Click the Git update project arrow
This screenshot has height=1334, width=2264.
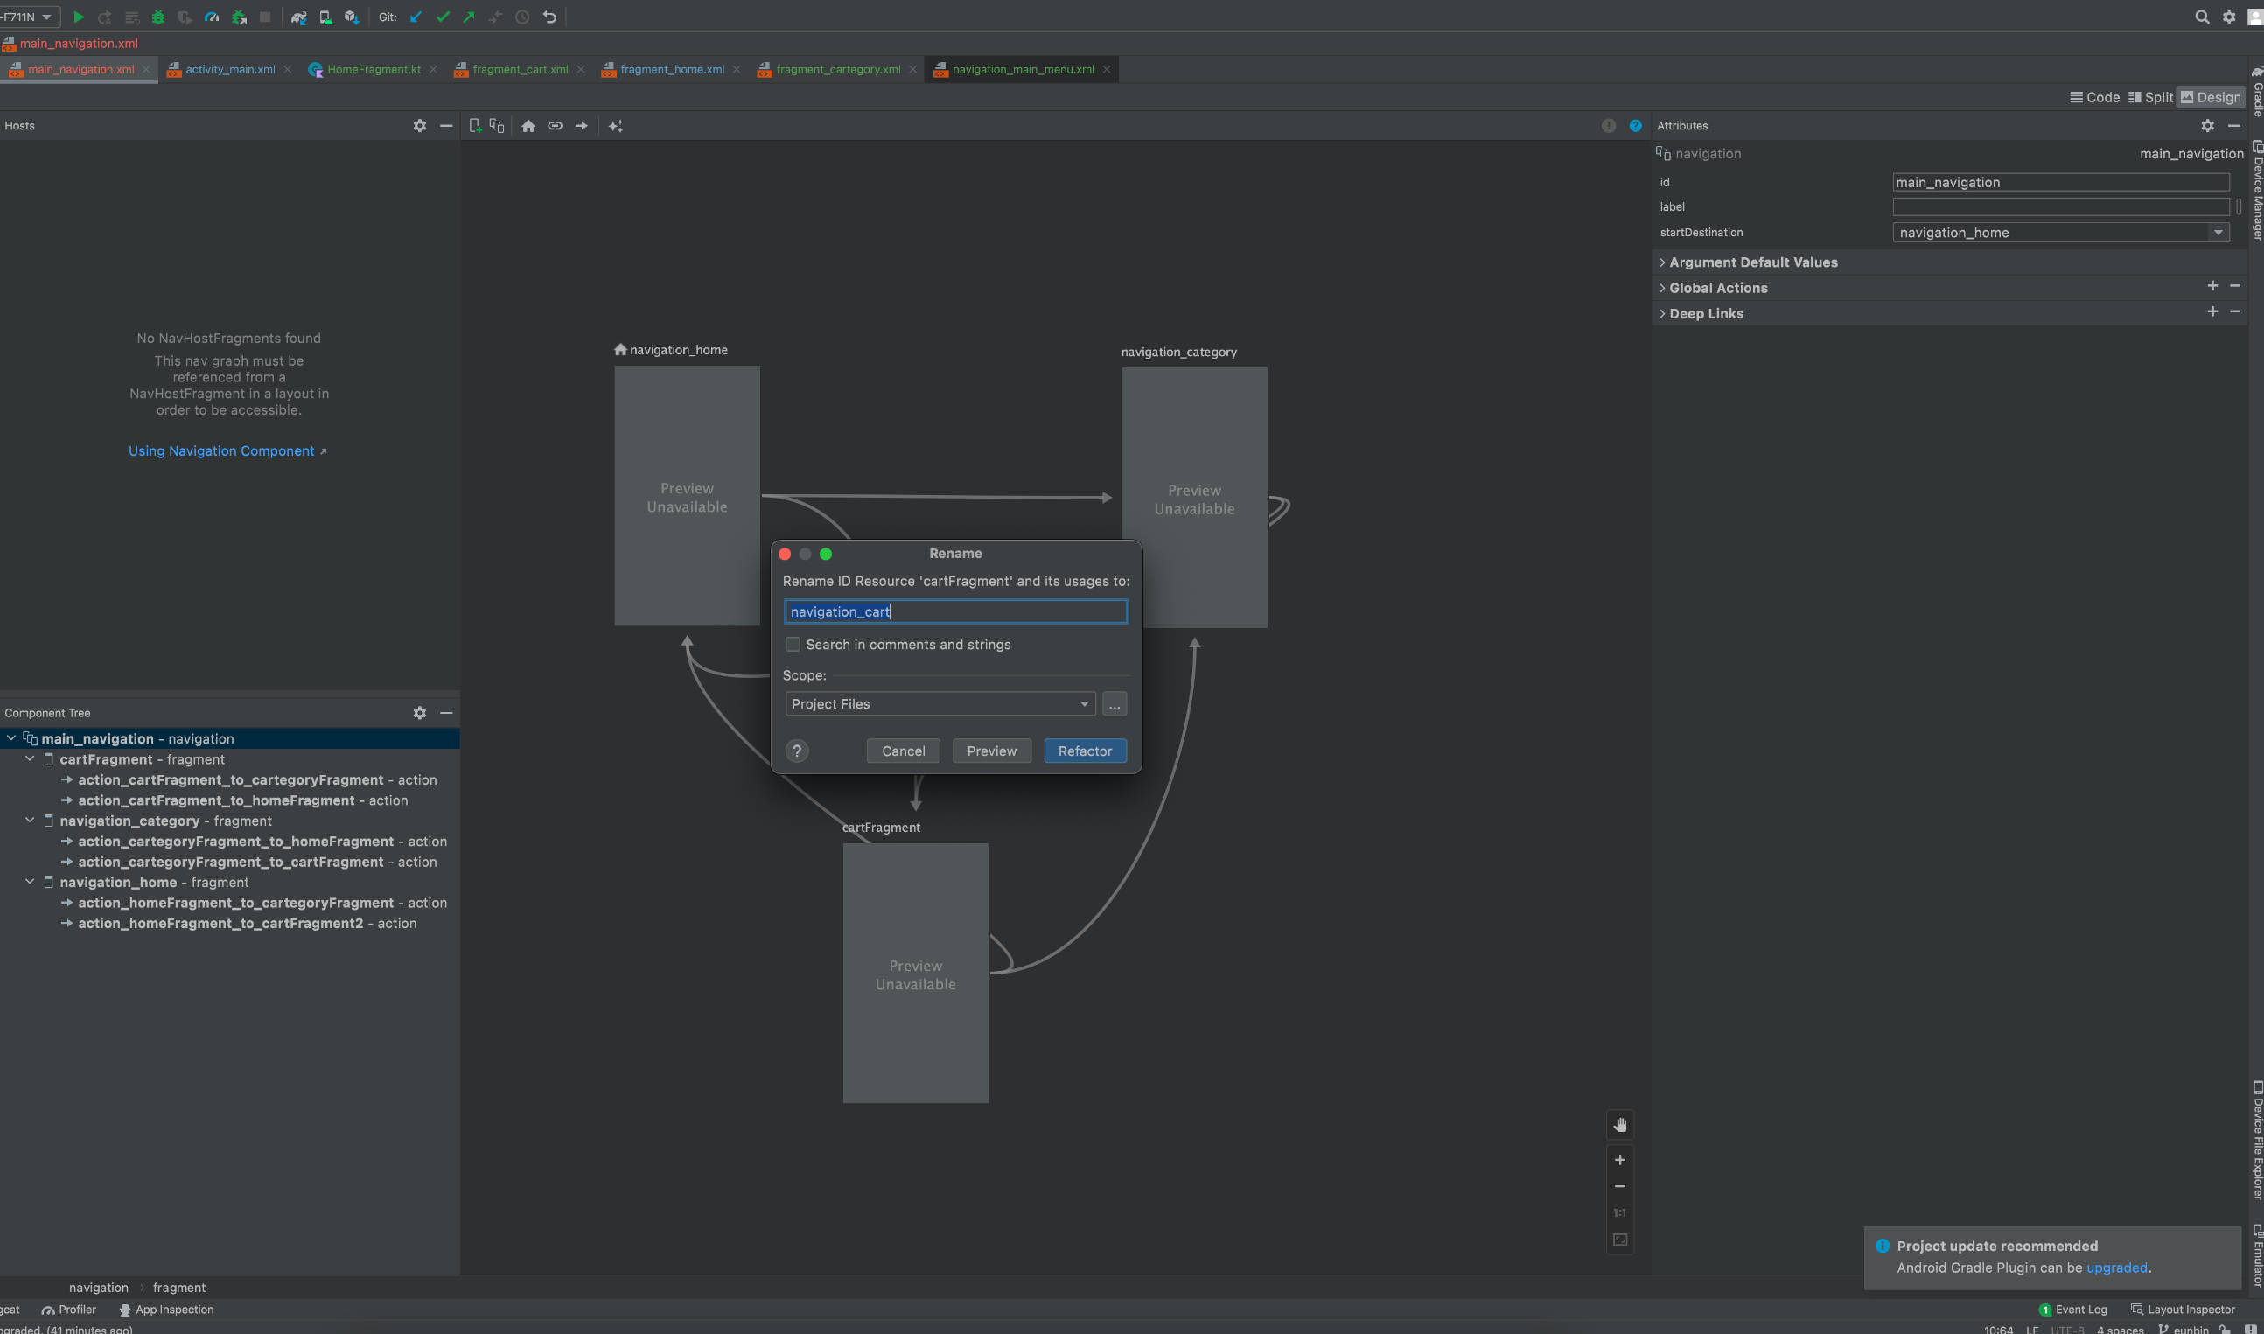pyautogui.click(x=416, y=17)
